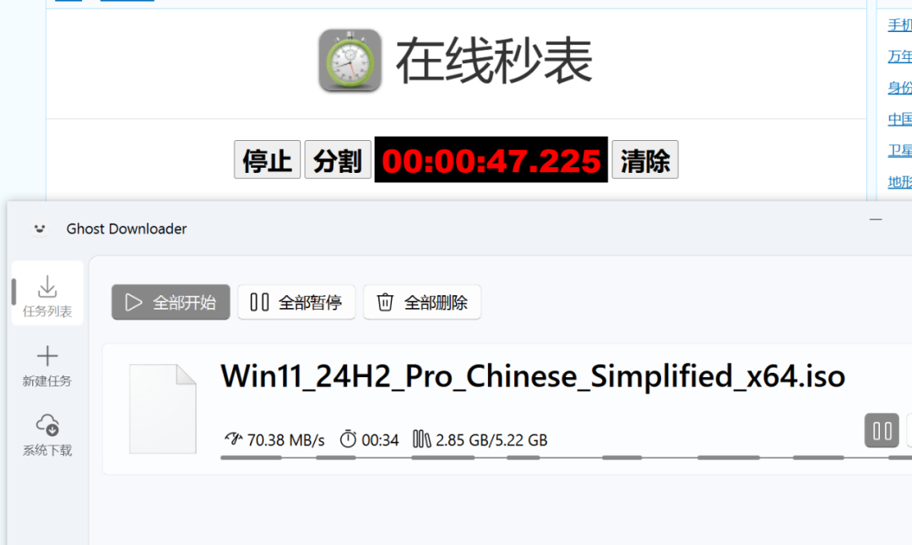Screen dimensions: 912x545
Task: Open the 任务列表 task list sidebar icon
Action: [x=47, y=287]
